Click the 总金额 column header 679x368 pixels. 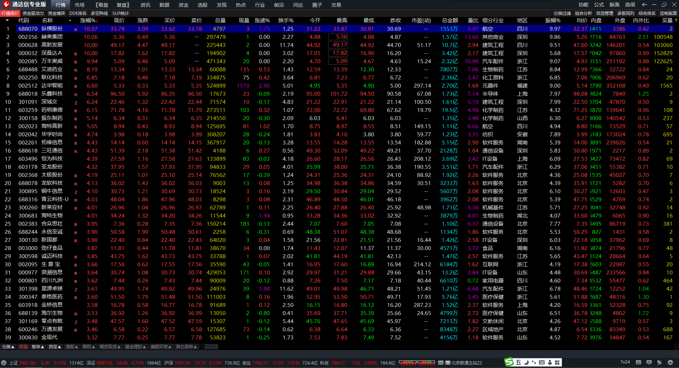point(450,20)
